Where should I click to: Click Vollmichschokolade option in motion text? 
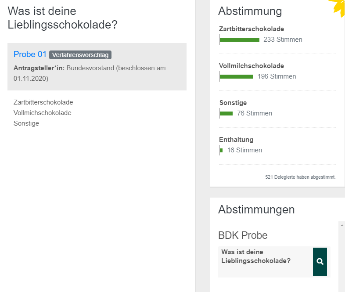tap(42, 113)
